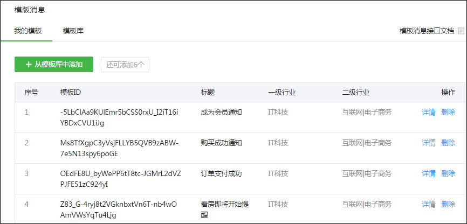
Task: Select the 我的模板 tab
Action: pos(28,31)
